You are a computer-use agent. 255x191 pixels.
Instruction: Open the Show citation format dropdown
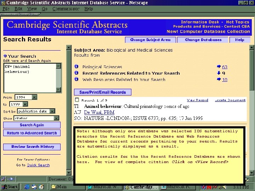click(56, 118)
